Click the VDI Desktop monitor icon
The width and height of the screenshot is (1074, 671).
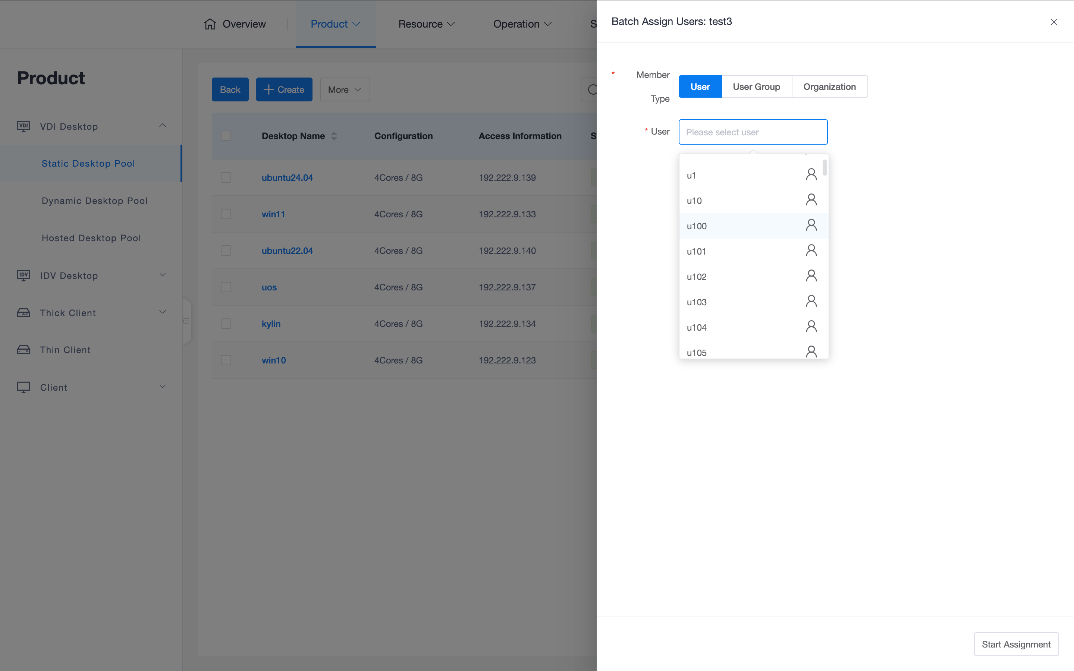[x=23, y=126]
